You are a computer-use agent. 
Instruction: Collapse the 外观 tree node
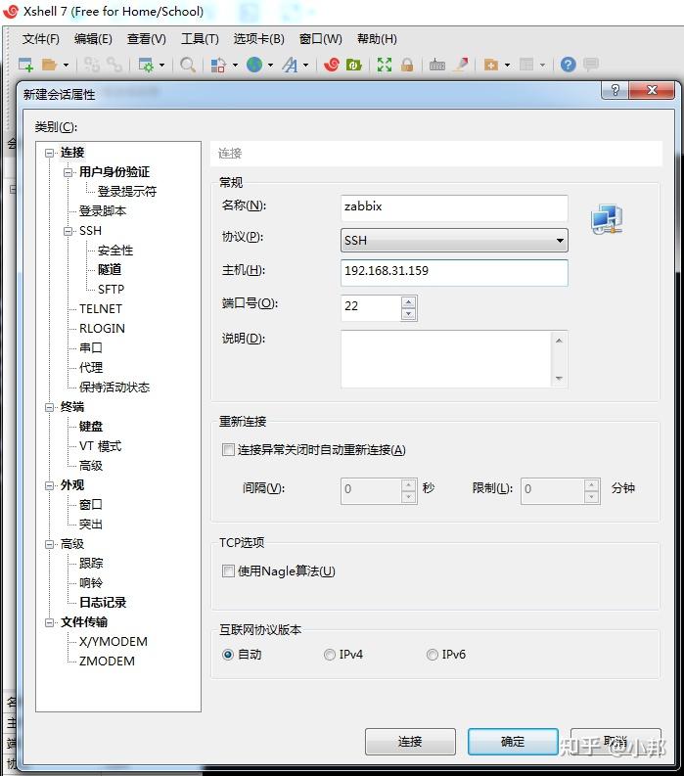click(x=49, y=485)
